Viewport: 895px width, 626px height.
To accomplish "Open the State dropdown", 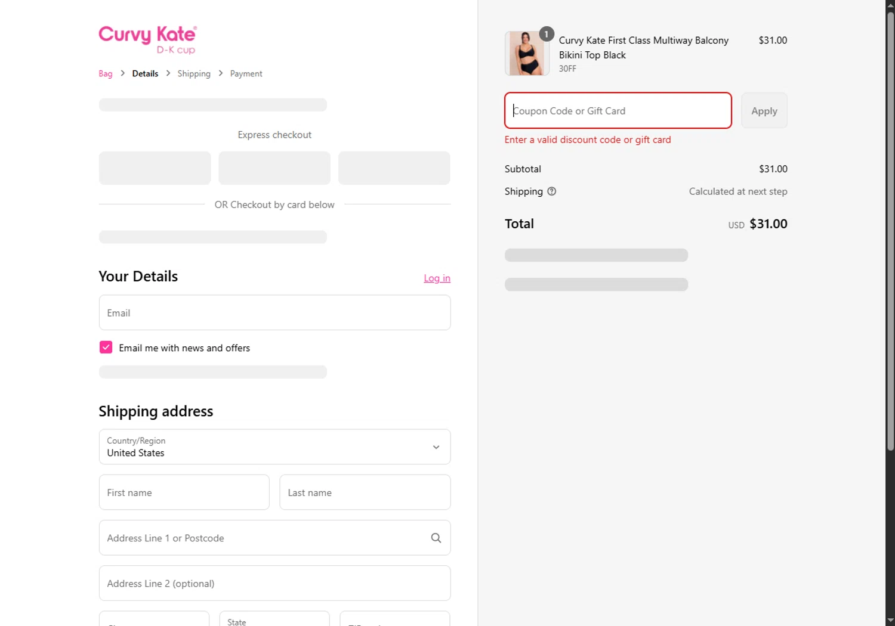I will pos(274,618).
